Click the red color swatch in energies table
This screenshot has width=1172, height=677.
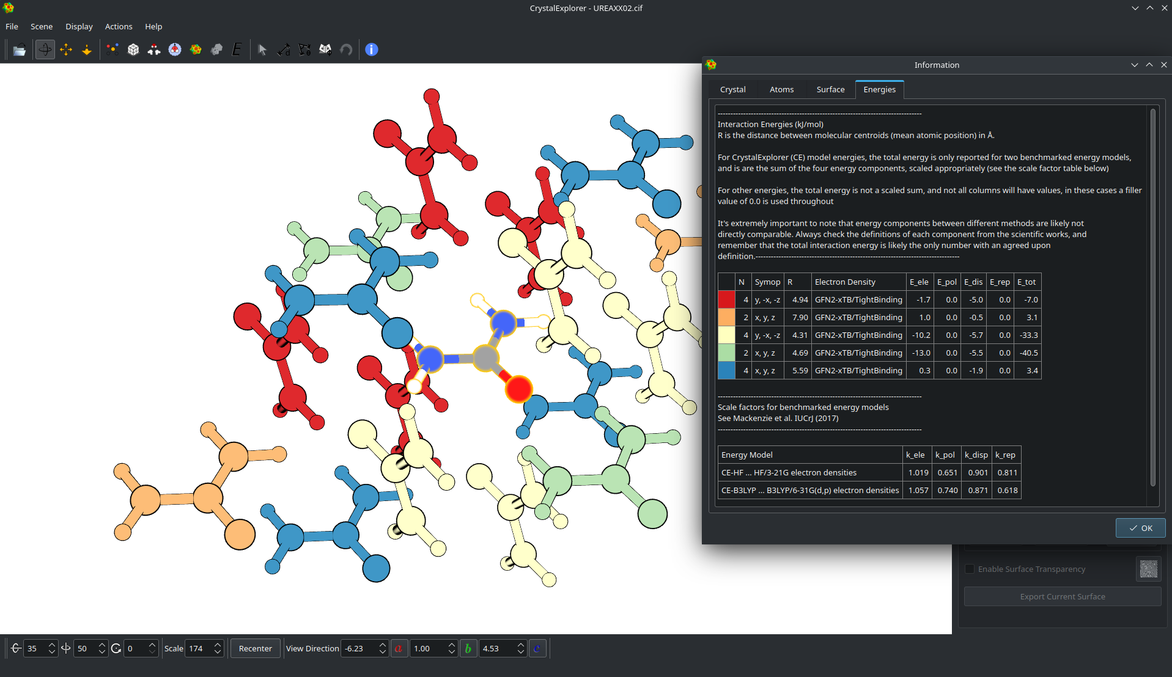[726, 299]
